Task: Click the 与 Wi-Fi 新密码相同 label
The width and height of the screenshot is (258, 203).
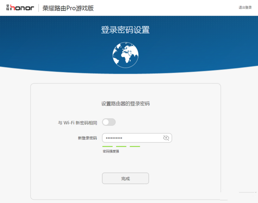Action: tap(77, 123)
